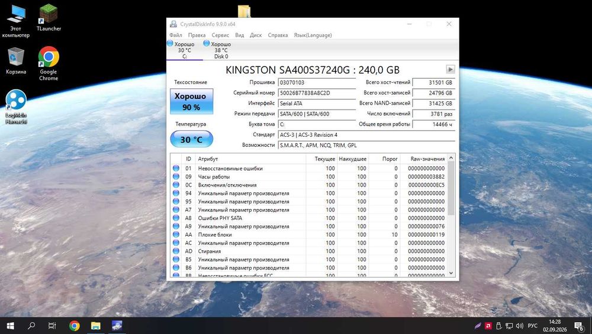Open the TLauncher desktop icon
The image size is (592, 334).
pos(49,18)
